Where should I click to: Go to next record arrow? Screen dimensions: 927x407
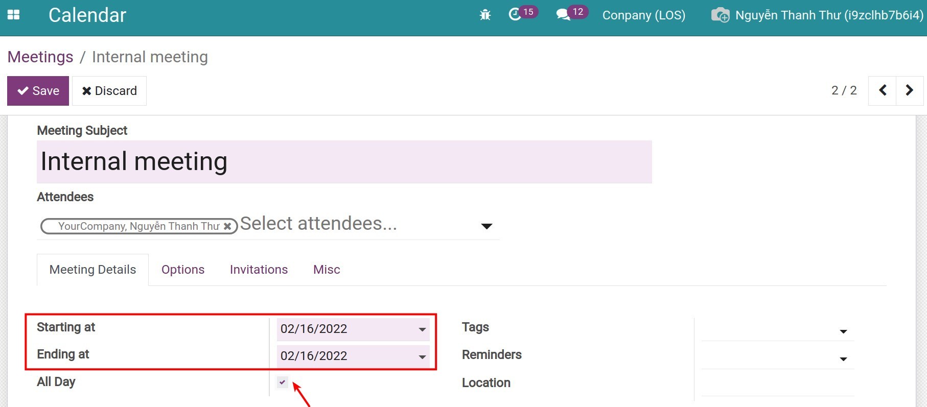coord(909,91)
